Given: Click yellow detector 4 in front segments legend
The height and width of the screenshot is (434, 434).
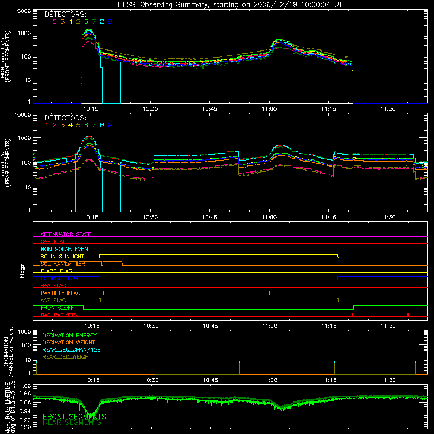Looking at the screenshot, I should tap(71, 22).
